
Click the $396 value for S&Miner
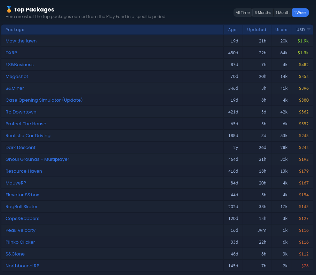click(x=304, y=88)
